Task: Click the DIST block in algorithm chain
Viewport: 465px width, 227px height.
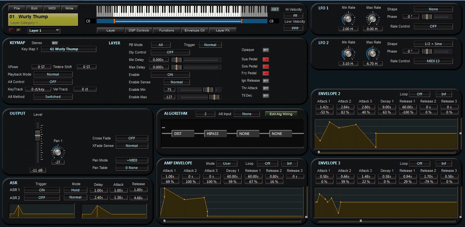Action: (183, 134)
